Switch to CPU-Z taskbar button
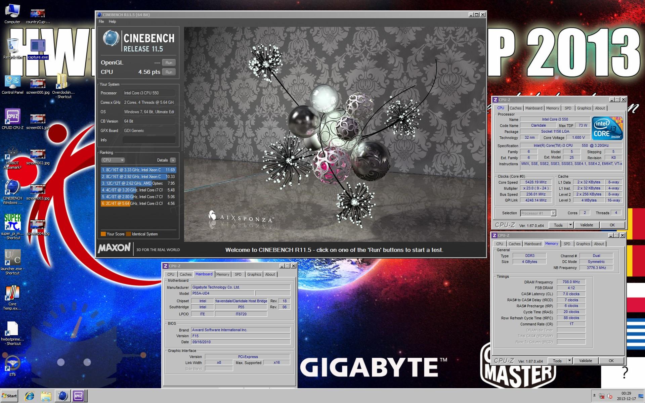The image size is (645, 403). click(79, 396)
